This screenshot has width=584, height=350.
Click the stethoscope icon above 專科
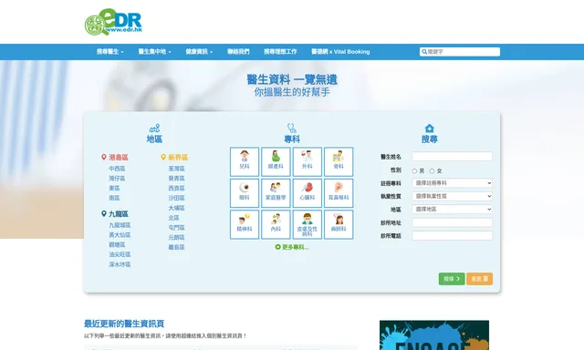coord(292,129)
